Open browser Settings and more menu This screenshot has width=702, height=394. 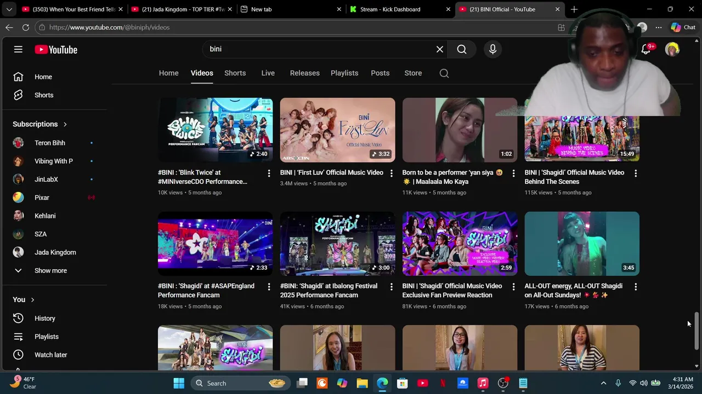(x=658, y=27)
